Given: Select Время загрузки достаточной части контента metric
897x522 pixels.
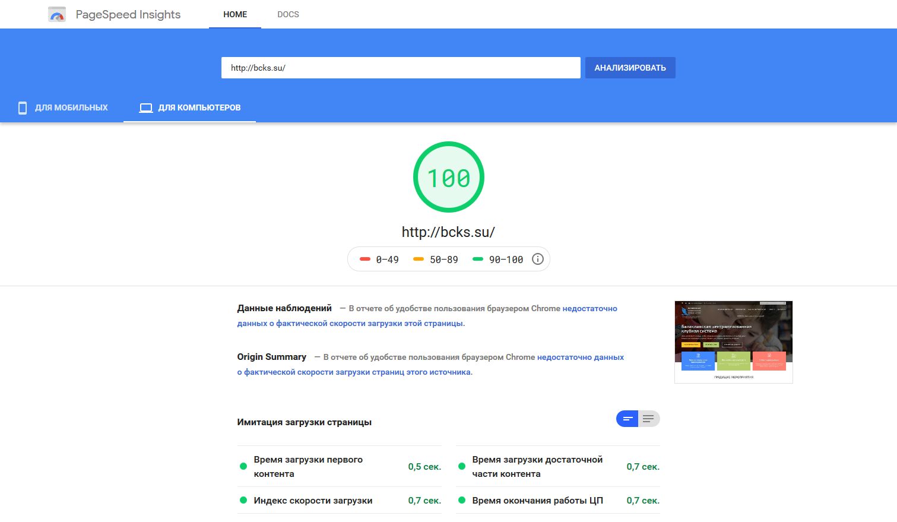Looking at the screenshot, I should (x=558, y=467).
